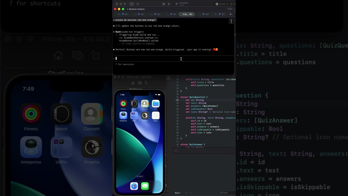Toggle a breakpoint on line 27 of QuizQuestion
This screenshot has width=348, height=196.
pyautogui.click(x=177, y=100)
